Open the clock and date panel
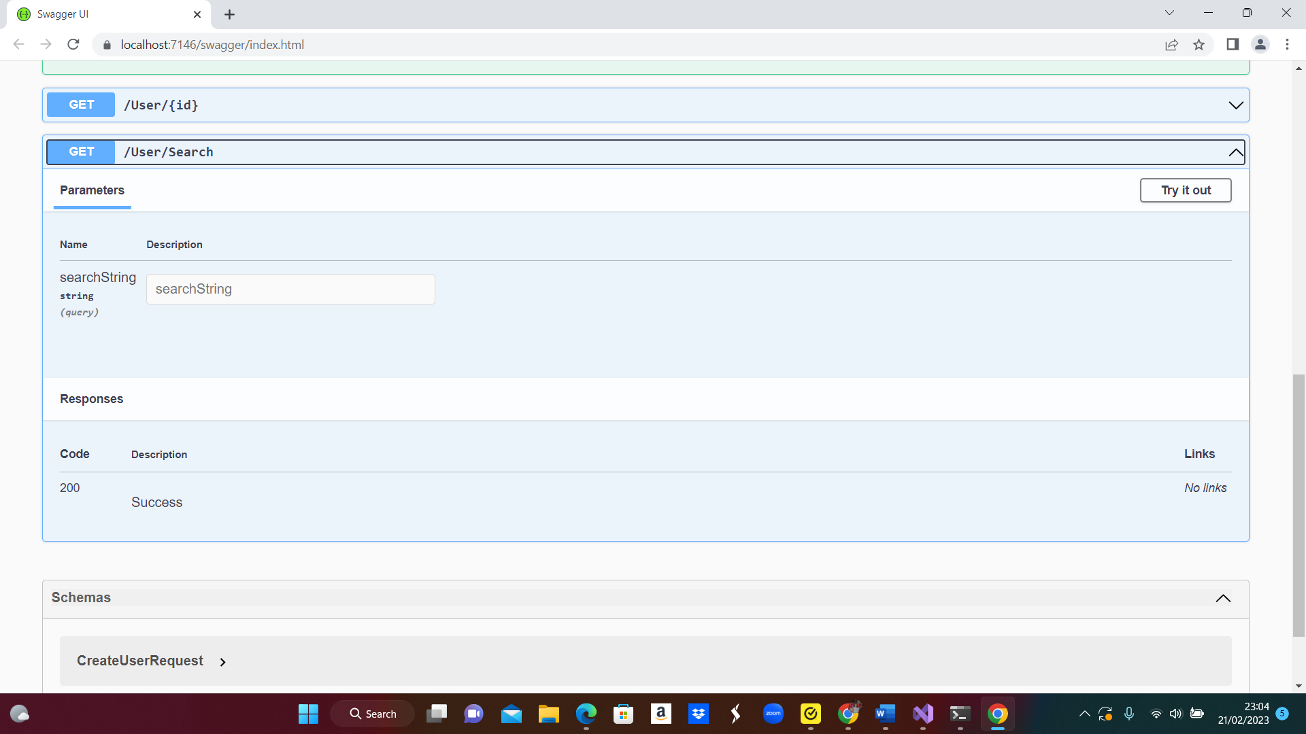 [x=1243, y=714]
